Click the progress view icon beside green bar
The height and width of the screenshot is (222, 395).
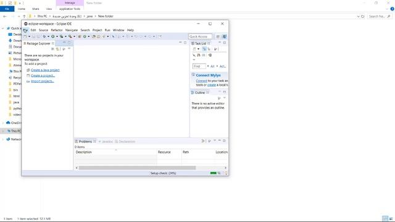(219, 173)
